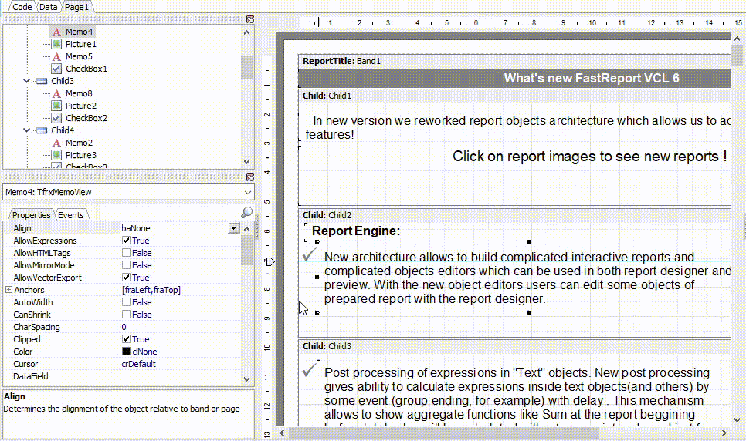Collapse the Child3 tree node
The height and width of the screenshot is (441, 746).
[x=26, y=81]
